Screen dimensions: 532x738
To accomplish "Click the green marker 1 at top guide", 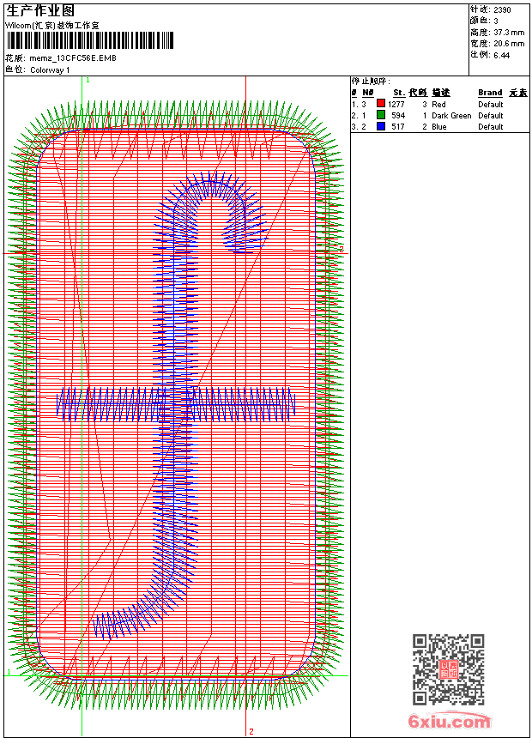I will tap(88, 81).
